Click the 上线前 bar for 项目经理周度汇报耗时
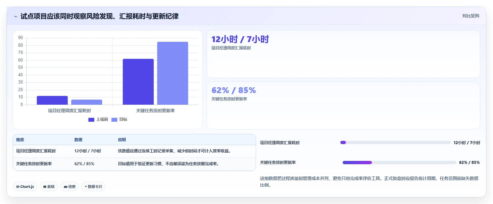This screenshot has width=493, height=204. [52, 100]
